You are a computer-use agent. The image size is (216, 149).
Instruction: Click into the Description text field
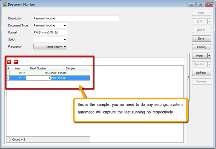(76, 19)
